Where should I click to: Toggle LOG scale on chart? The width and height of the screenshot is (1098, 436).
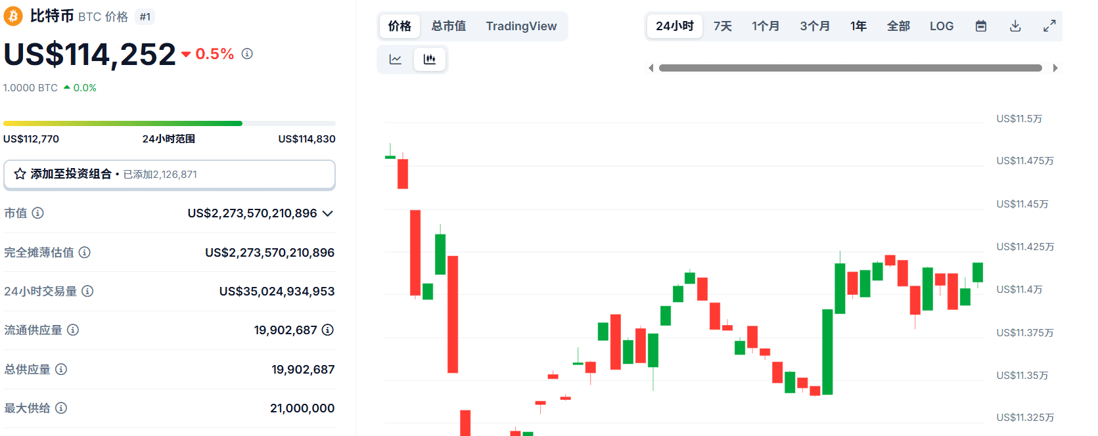[x=942, y=26]
